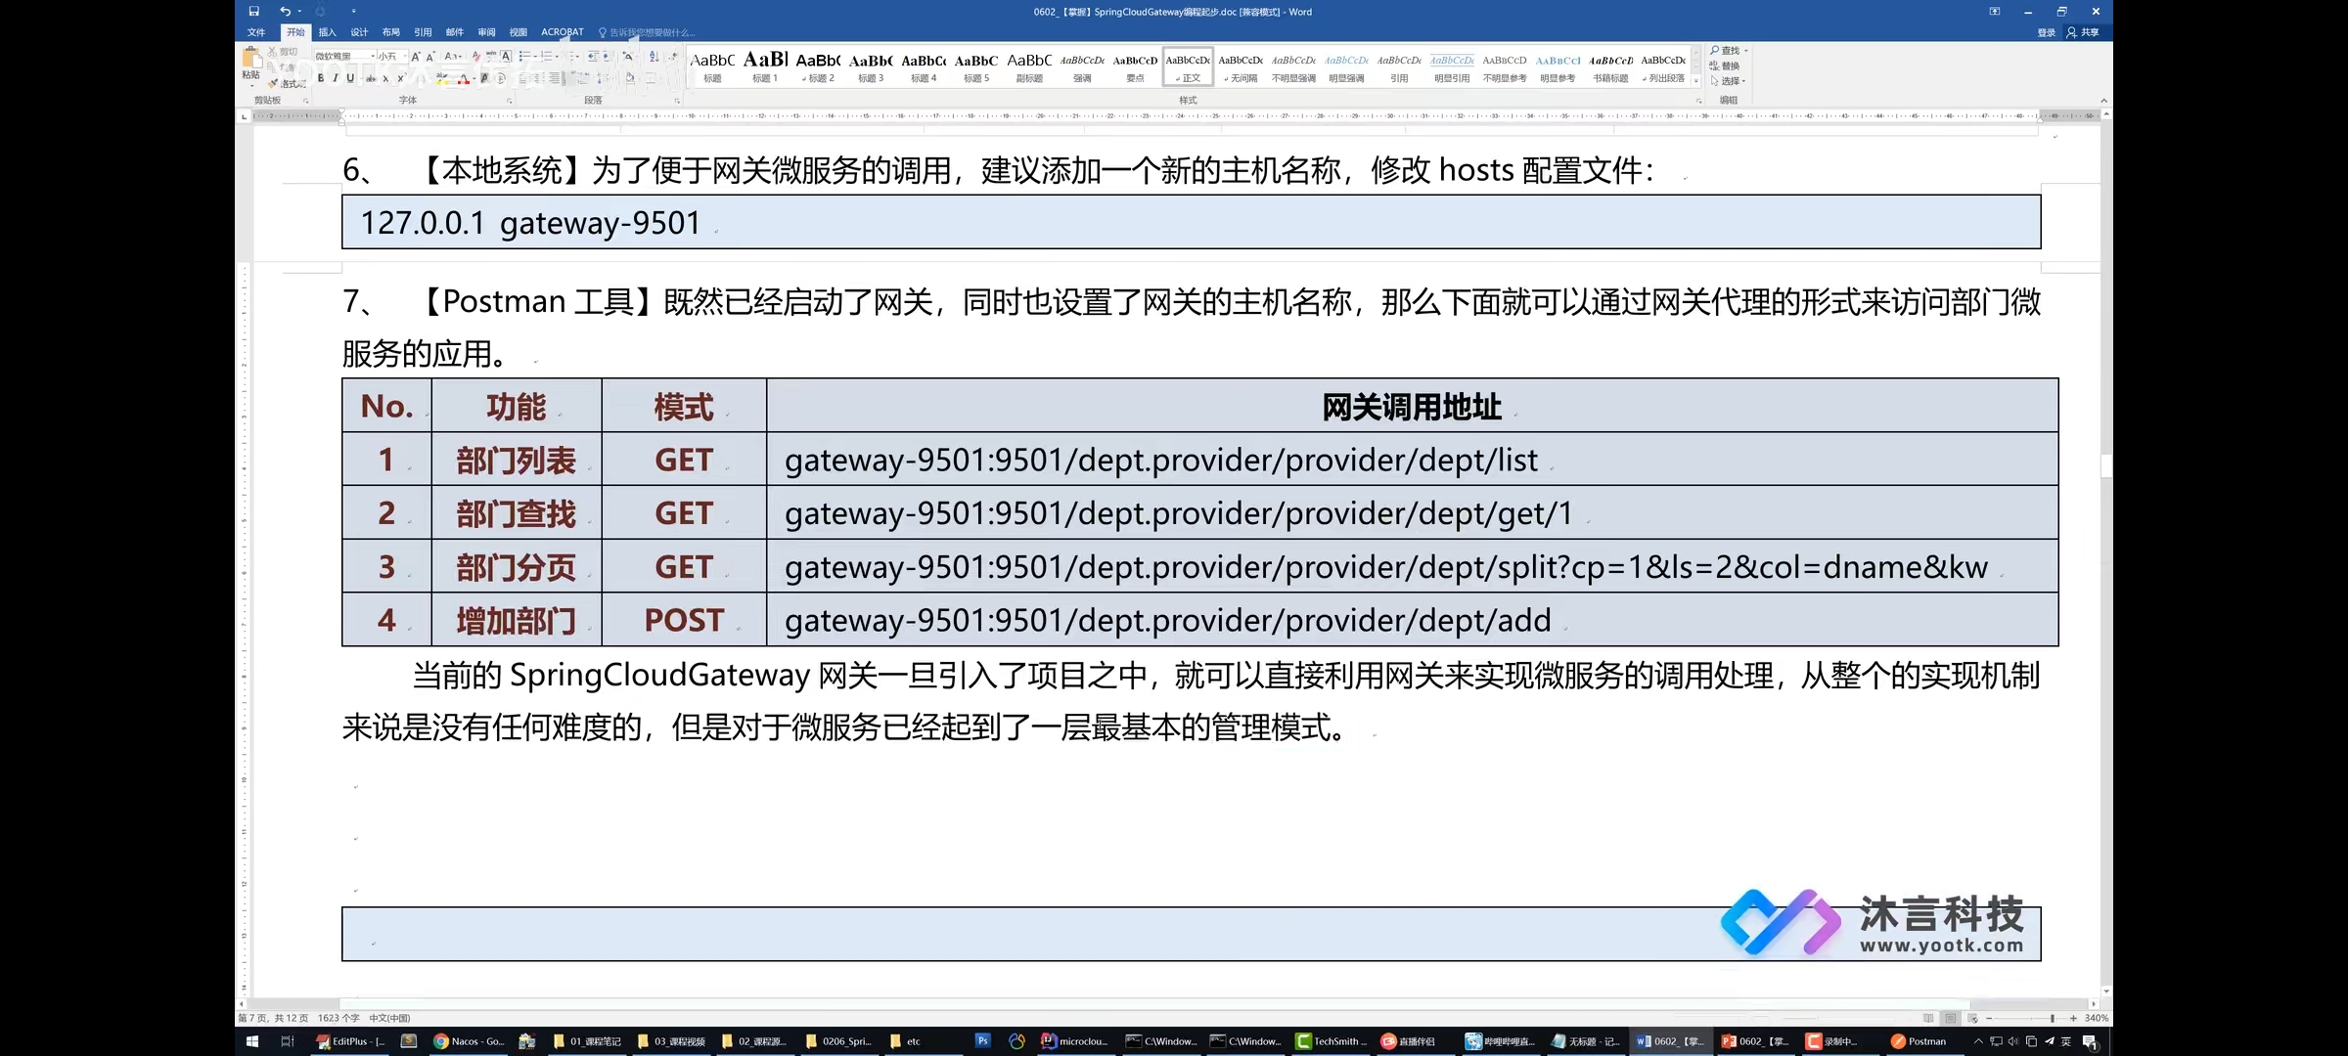Screen dimensions: 2348x1056
Task: Click the 共享 (Share) button
Action: click(x=2084, y=32)
